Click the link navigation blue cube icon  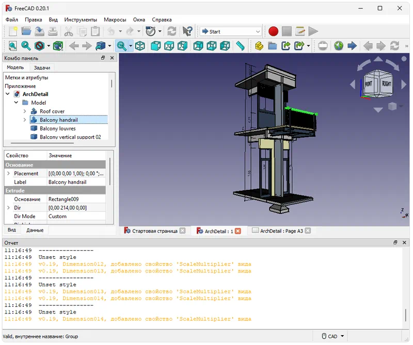pos(100,46)
